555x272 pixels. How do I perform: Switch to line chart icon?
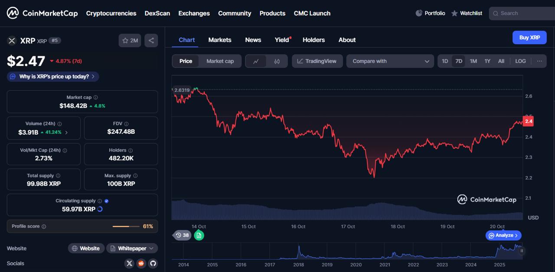click(x=256, y=61)
